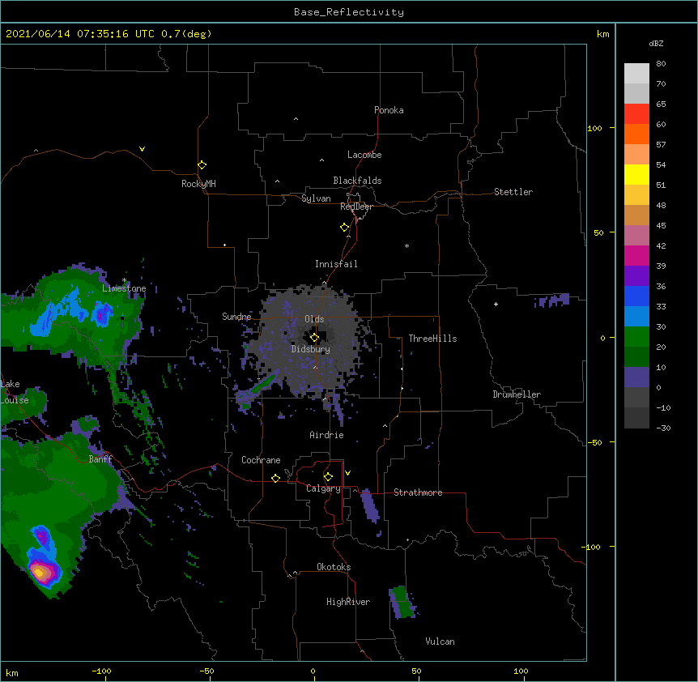Select the Olds label
The width and height of the screenshot is (698, 682).
(x=314, y=319)
